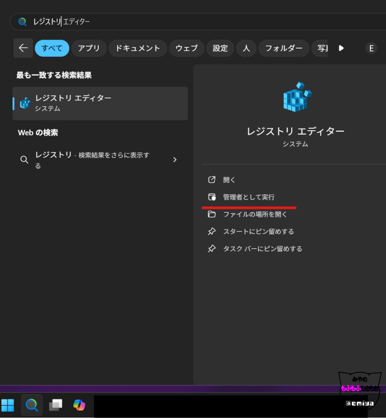Viewport: 386px width, 418px height.
Task: Switch to the ドキュメント filter tab
Action: (x=138, y=48)
